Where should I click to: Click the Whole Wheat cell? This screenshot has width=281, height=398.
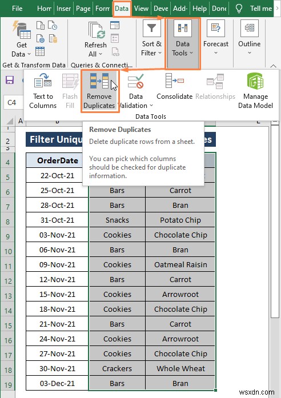tap(180, 368)
